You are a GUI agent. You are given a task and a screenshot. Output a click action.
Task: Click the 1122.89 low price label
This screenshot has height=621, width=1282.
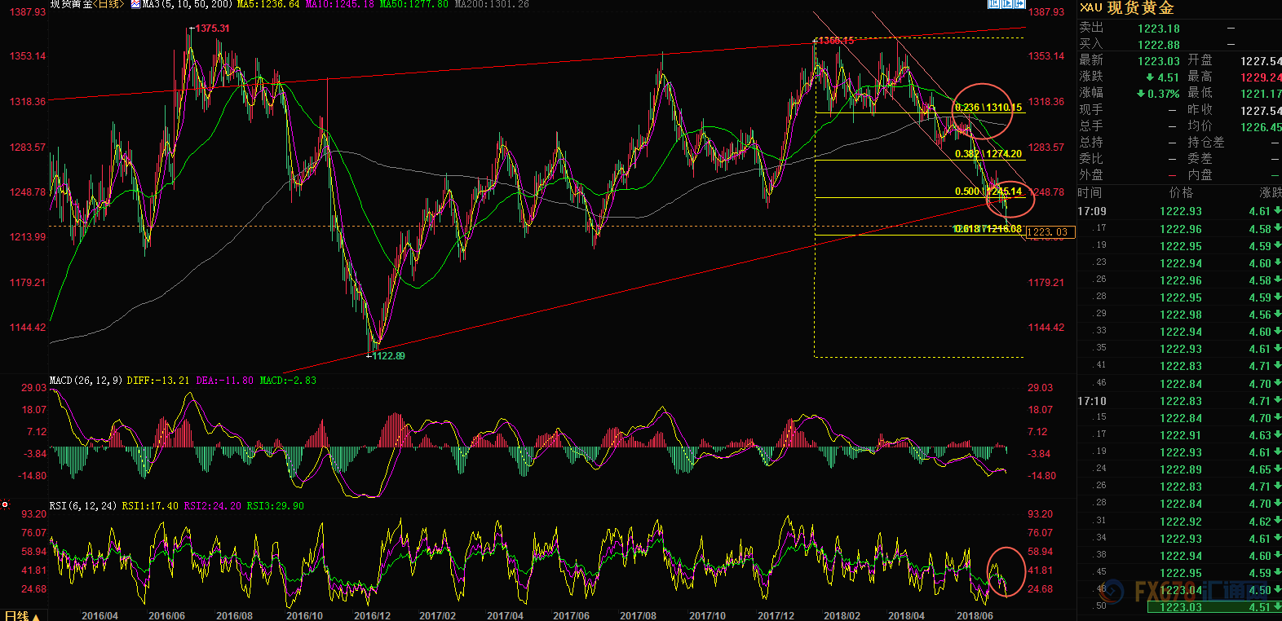point(388,356)
